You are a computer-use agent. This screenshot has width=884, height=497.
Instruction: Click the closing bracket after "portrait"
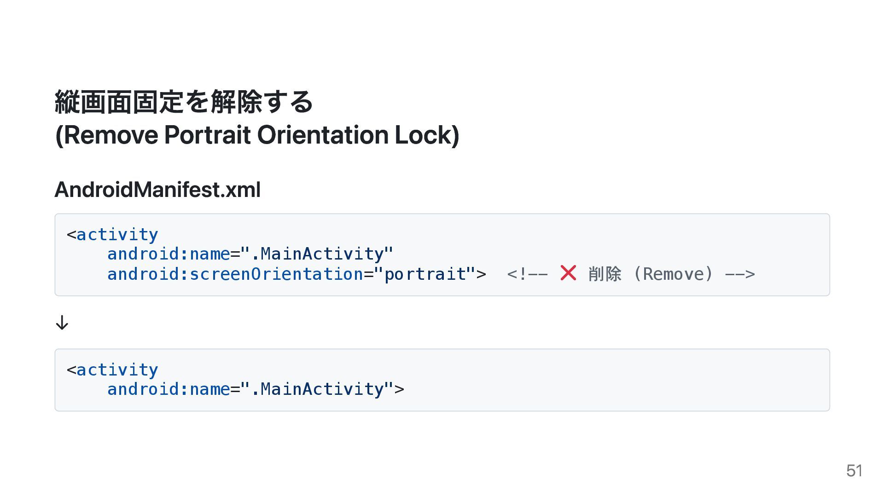coord(481,274)
